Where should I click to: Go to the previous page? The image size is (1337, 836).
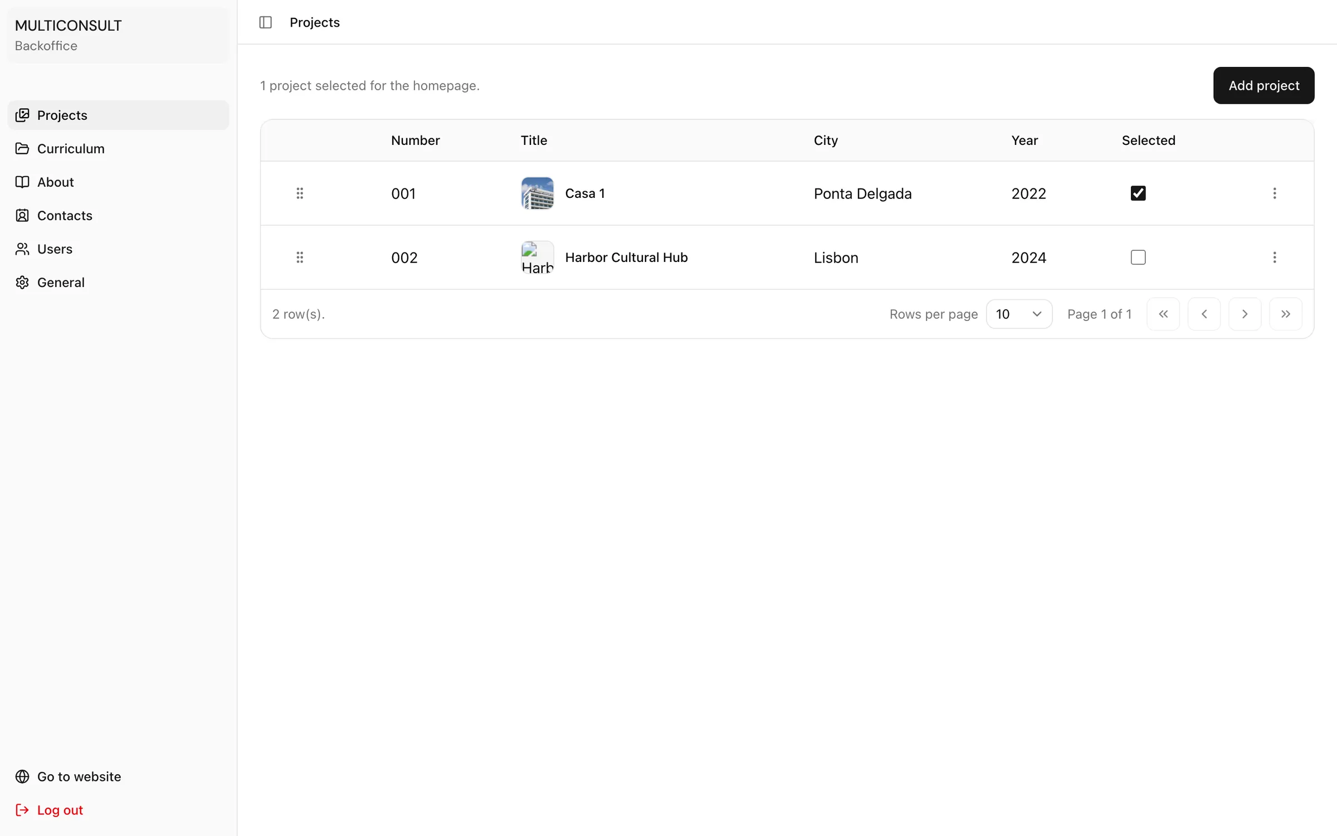[x=1204, y=314]
